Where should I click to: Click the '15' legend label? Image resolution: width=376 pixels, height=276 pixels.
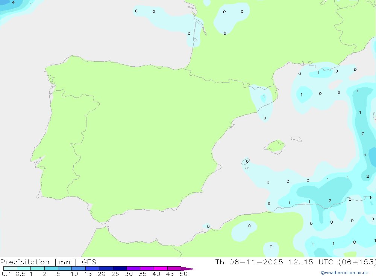[x=88, y=274]
